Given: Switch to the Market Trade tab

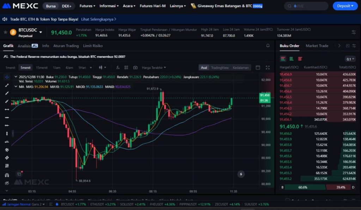Looking at the screenshot, I should (x=317, y=46).
